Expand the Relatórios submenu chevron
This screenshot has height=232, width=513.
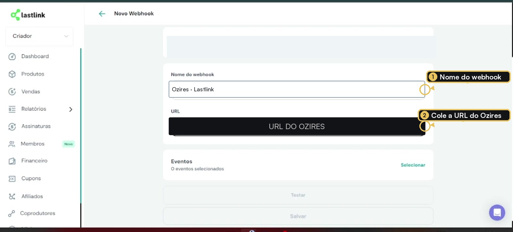(x=71, y=109)
